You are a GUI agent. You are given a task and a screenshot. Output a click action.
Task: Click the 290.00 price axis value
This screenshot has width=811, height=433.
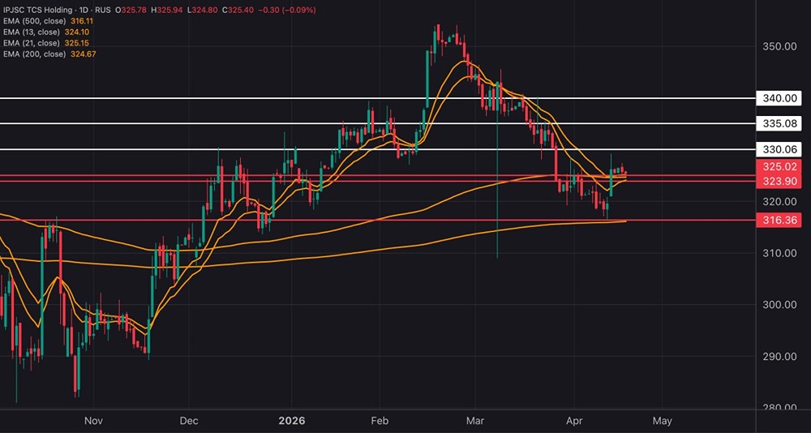pos(779,357)
